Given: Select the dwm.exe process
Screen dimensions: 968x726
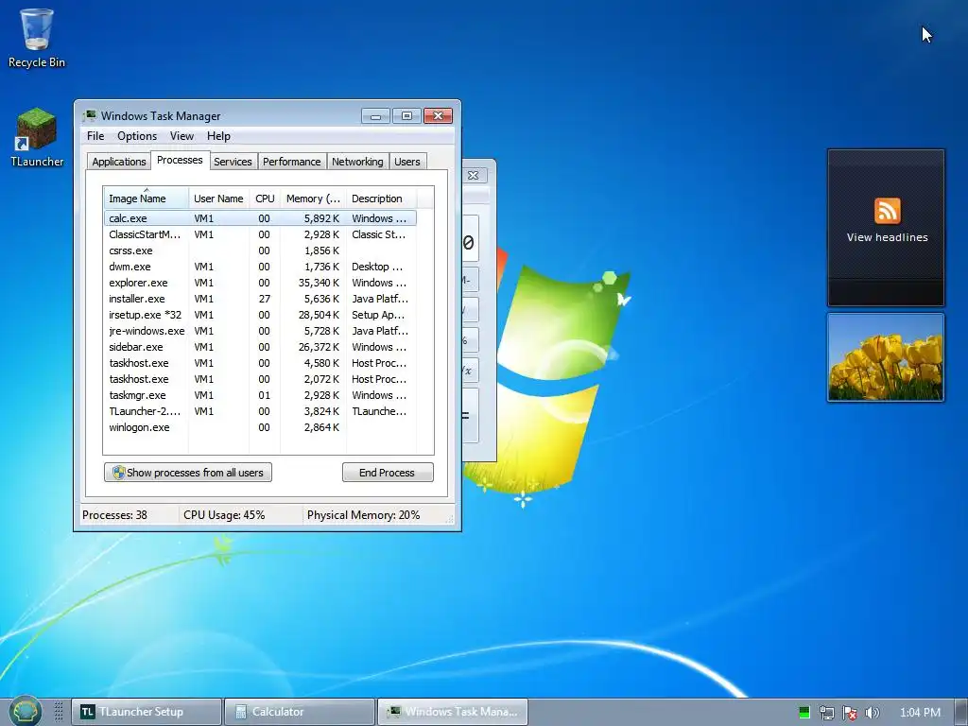Looking at the screenshot, I should click(x=260, y=266).
